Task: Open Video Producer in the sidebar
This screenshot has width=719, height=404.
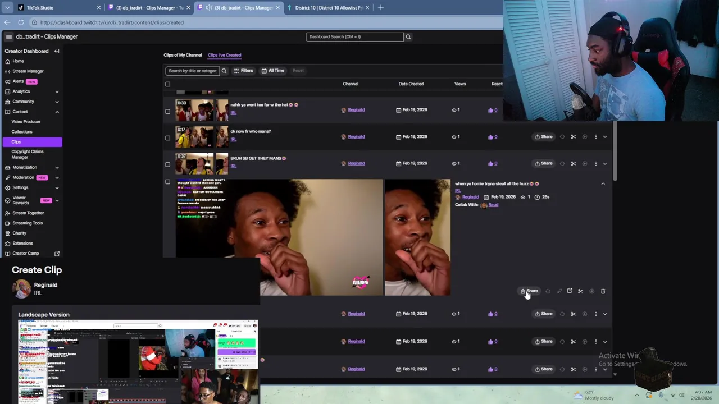Action: pos(26,122)
